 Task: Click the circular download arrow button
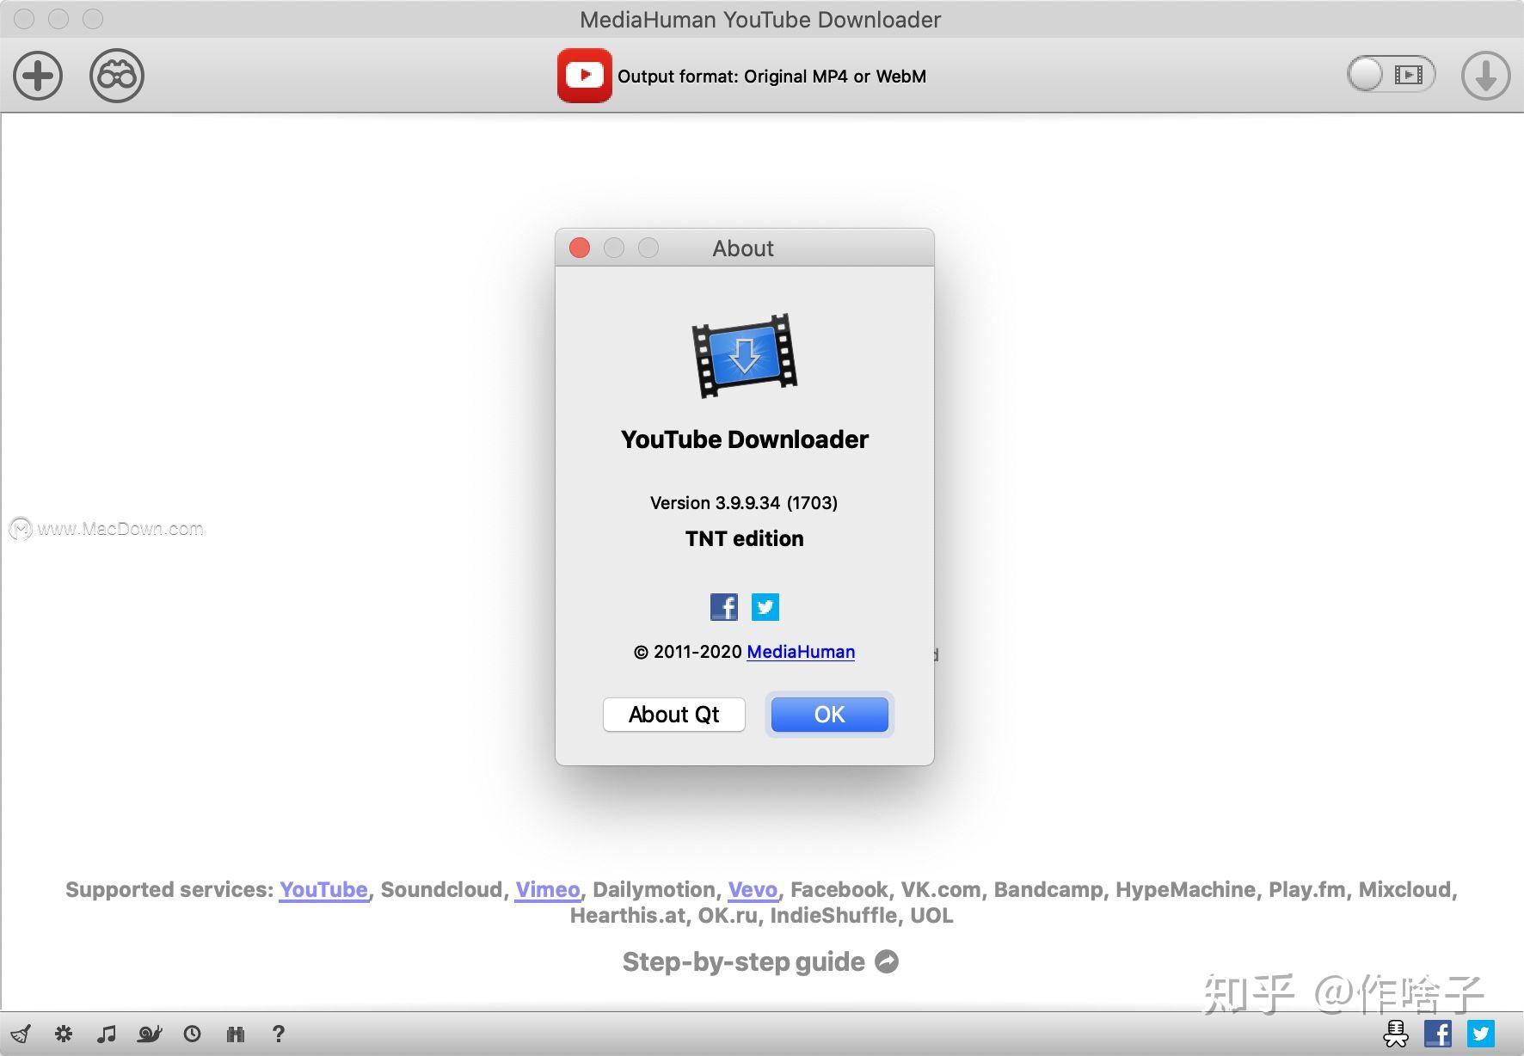tap(1484, 76)
